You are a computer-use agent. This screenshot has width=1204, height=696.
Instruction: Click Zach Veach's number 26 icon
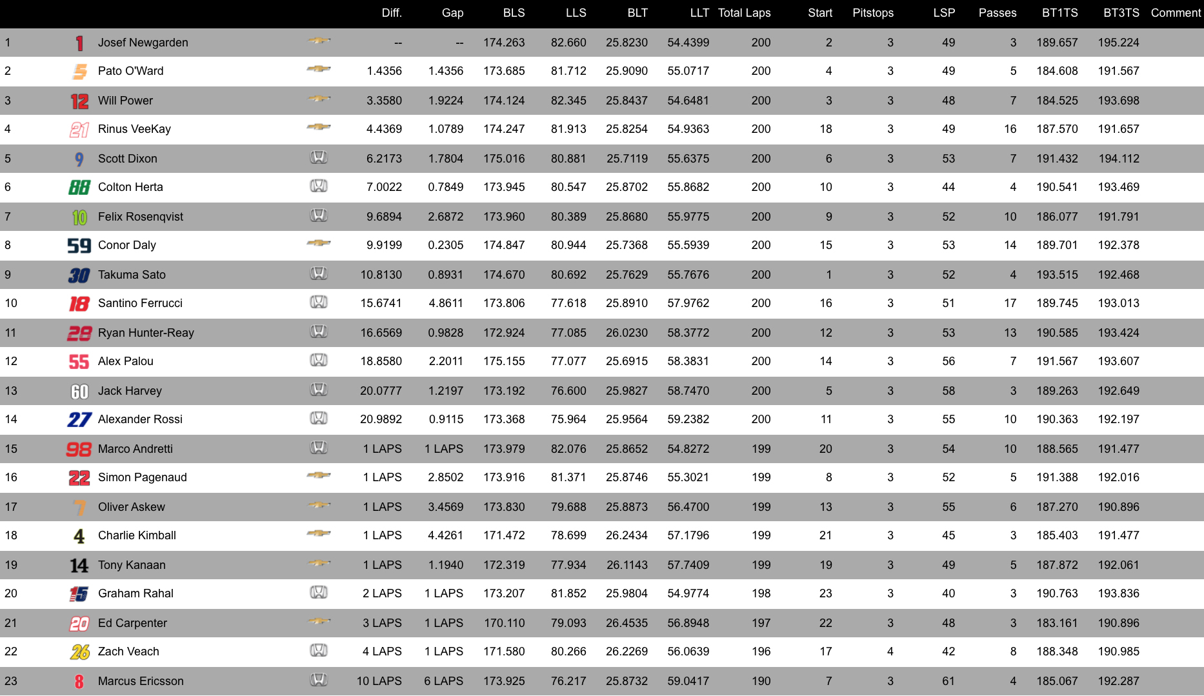coord(79,652)
